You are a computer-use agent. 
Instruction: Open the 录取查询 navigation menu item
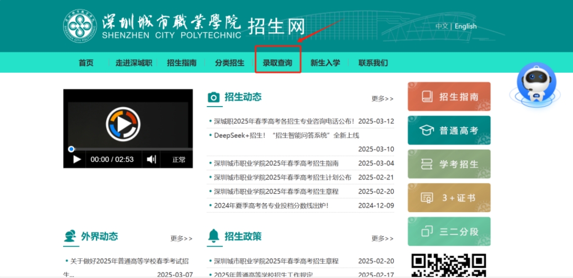[x=277, y=63]
